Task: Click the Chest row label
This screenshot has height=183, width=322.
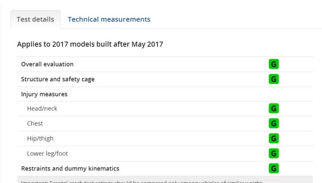Action: [x=35, y=123]
